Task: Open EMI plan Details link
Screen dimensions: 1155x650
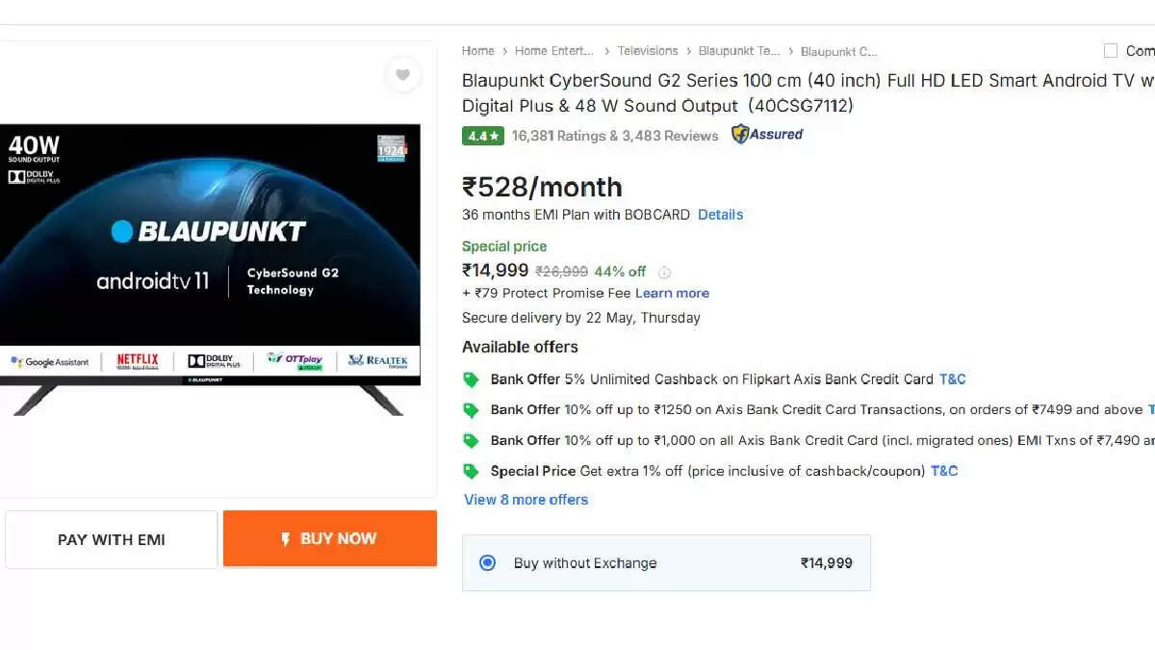Action: 720,215
